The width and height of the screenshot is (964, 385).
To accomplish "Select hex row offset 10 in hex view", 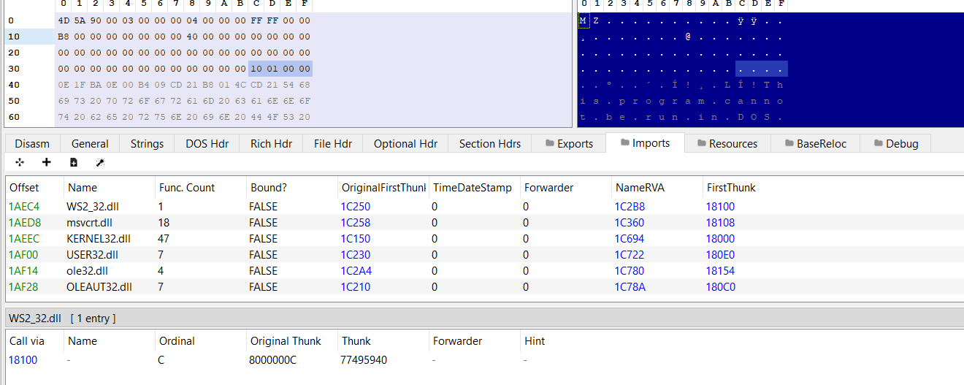I will [14, 37].
